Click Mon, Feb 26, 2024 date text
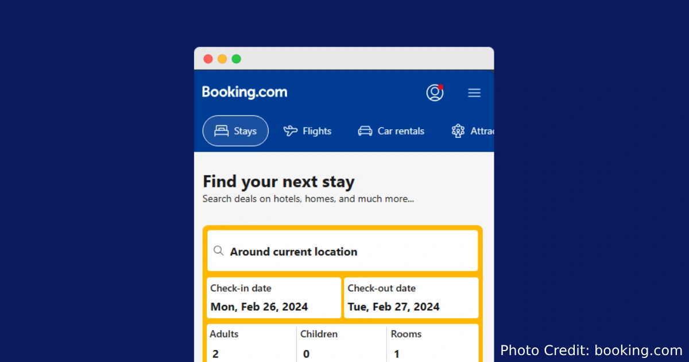689x362 pixels. pos(258,306)
